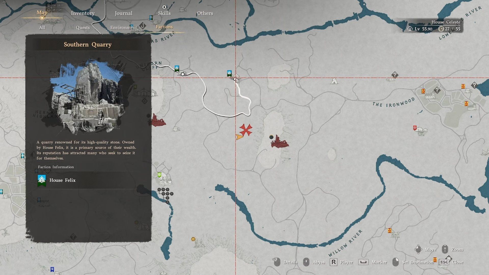Open the Others tab
Image resolution: width=489 pixels, height=275 pixels.
coord(205,13)
